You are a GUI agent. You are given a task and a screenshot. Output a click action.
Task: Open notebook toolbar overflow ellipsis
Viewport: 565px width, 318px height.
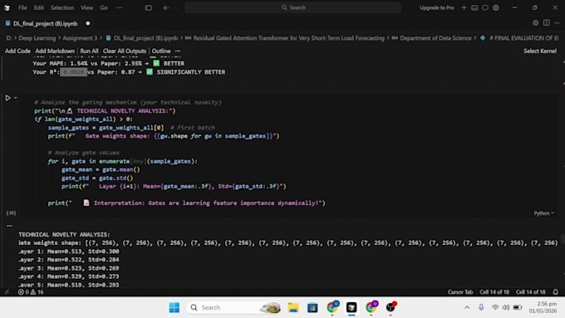pos(178,51)
